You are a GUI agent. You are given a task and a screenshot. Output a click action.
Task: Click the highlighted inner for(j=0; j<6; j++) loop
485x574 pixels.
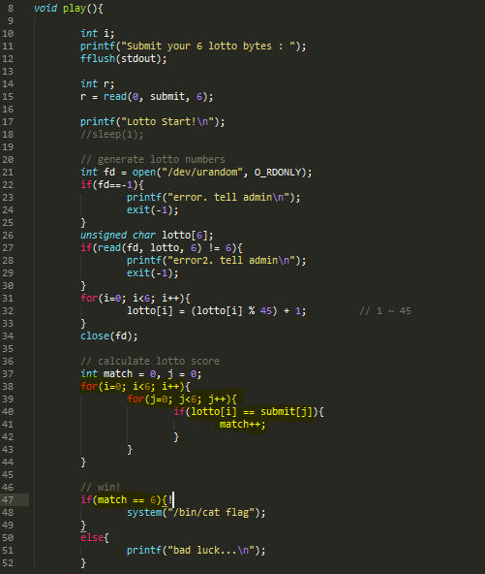182,399
